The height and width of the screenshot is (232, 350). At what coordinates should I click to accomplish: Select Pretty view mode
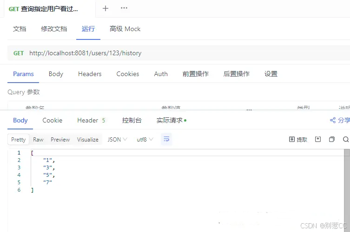tap(18, 140)
